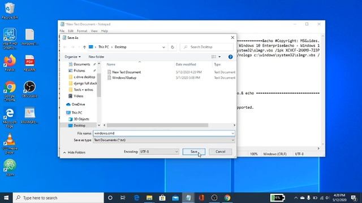The width and height of the screenshot is (362, 203).
Task: Open Cortana circle on the taskbar
Action: click(x=110, y=198)
